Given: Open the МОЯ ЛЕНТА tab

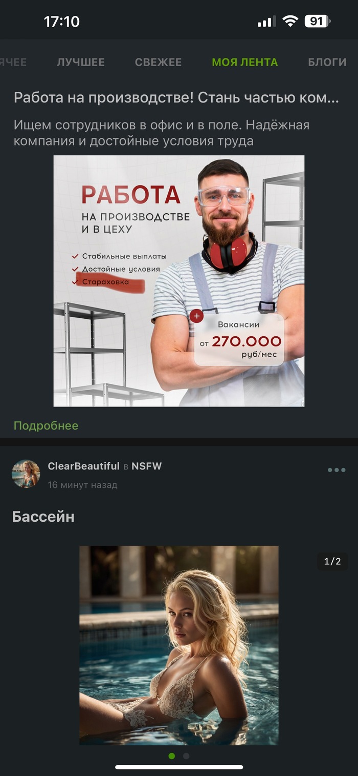Looking at the screenshot, I should point(245,62).
